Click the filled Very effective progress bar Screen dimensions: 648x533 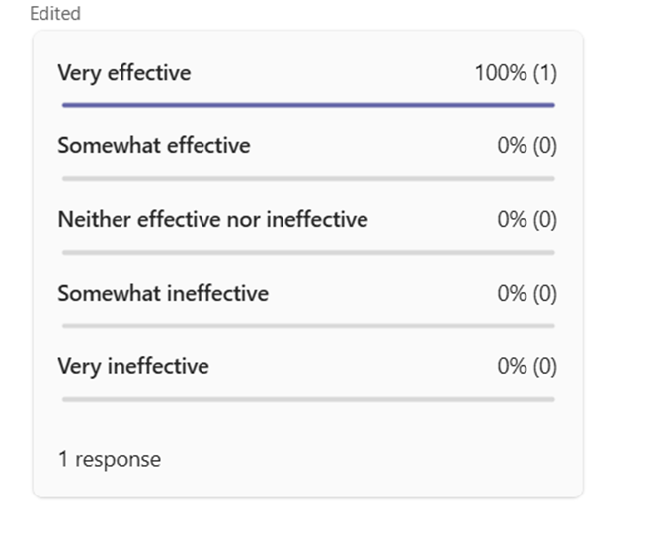tap(308, 104)
